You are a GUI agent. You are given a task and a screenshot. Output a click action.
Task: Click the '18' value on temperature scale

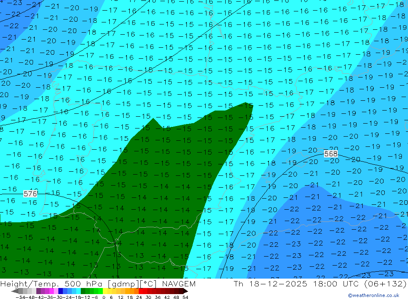(130, 297)
